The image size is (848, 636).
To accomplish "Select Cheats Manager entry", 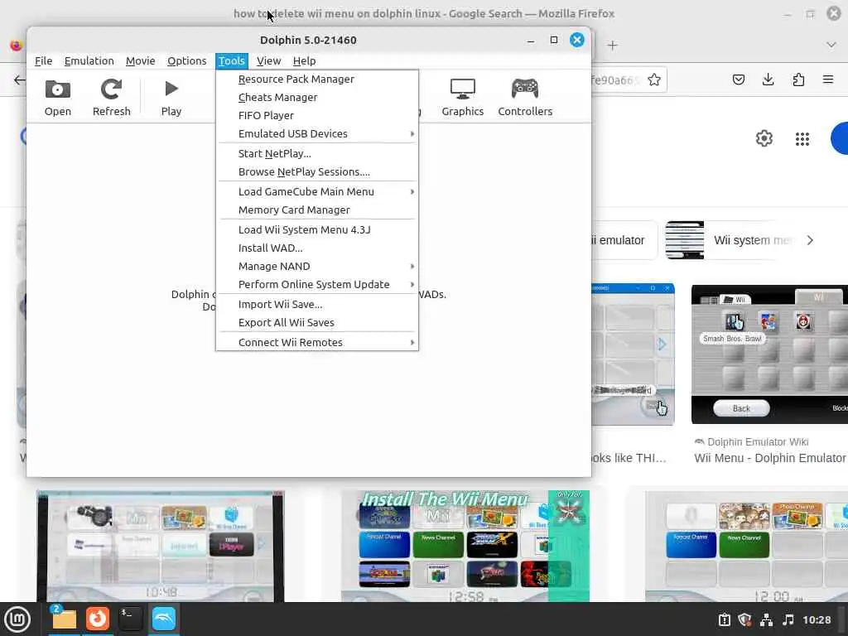I will [317, 98].
